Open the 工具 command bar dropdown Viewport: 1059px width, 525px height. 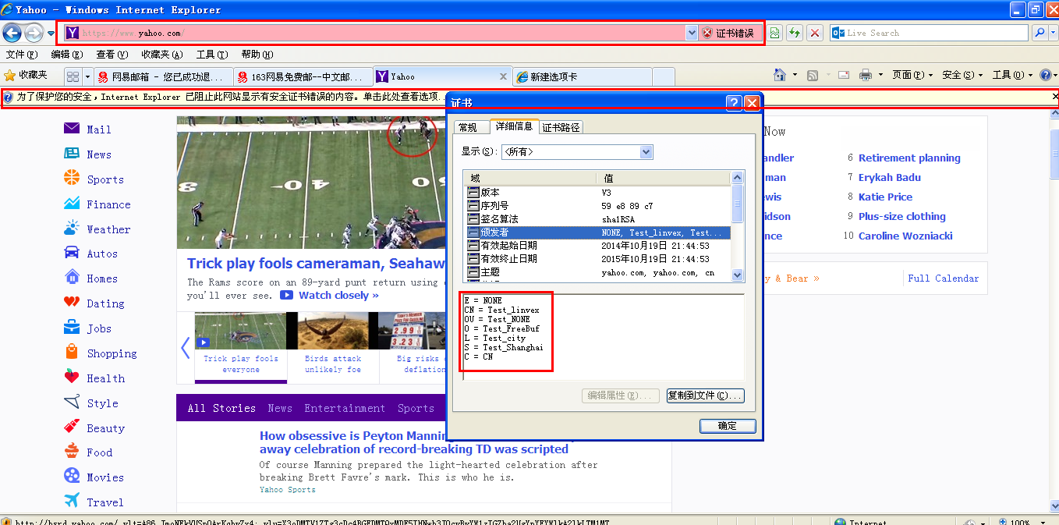pos(1011,75)
